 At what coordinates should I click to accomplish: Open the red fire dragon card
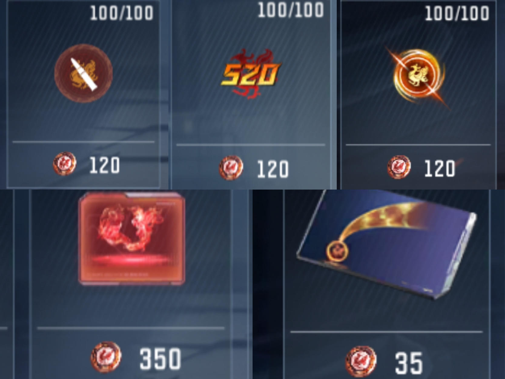pos(132,239)
